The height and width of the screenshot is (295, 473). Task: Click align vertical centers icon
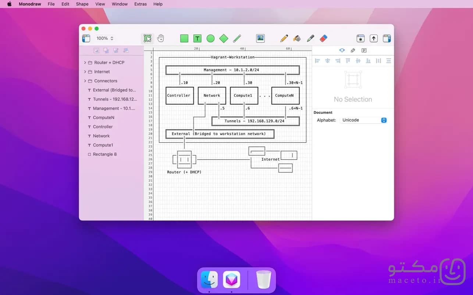pyautogui.click(x=358, y=61)
